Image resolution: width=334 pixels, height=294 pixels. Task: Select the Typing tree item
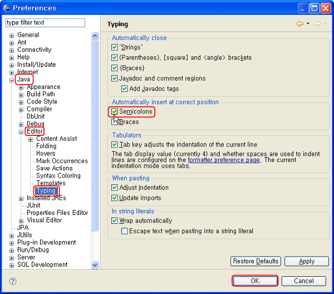point(46,190)
